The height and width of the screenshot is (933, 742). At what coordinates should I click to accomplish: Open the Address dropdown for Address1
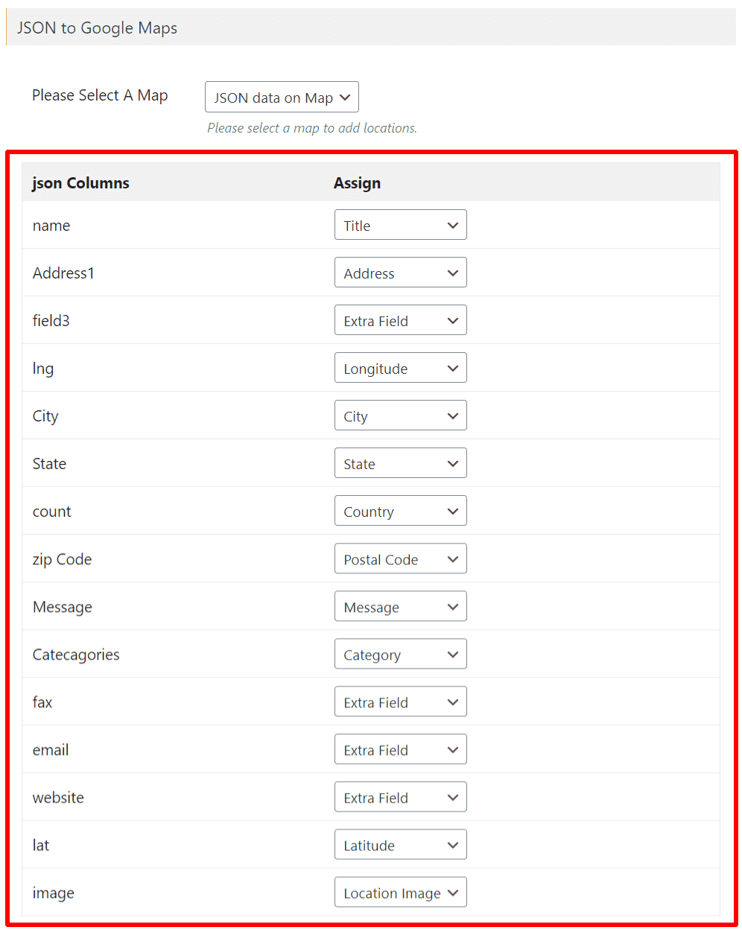[400, 273]
